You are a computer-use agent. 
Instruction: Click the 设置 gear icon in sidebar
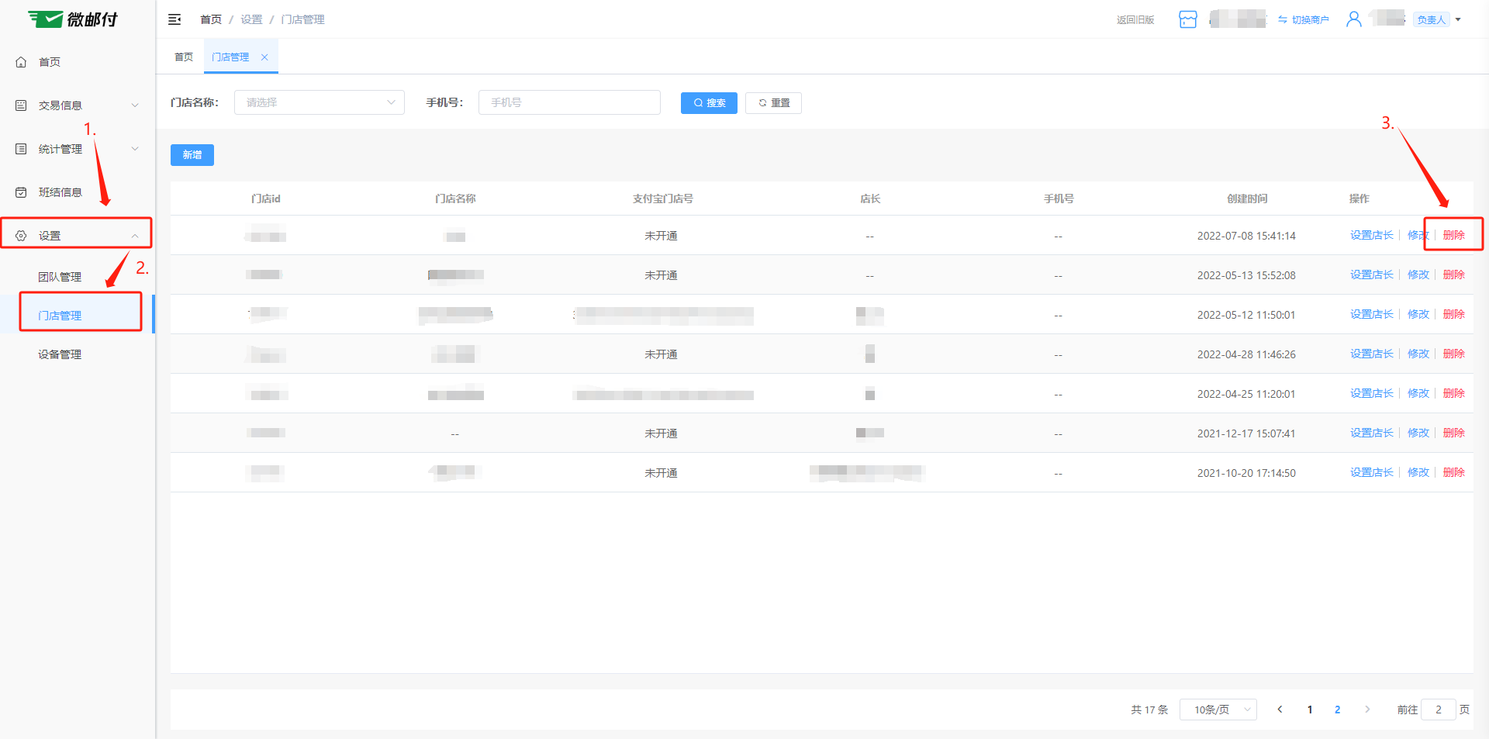[21, 236]
